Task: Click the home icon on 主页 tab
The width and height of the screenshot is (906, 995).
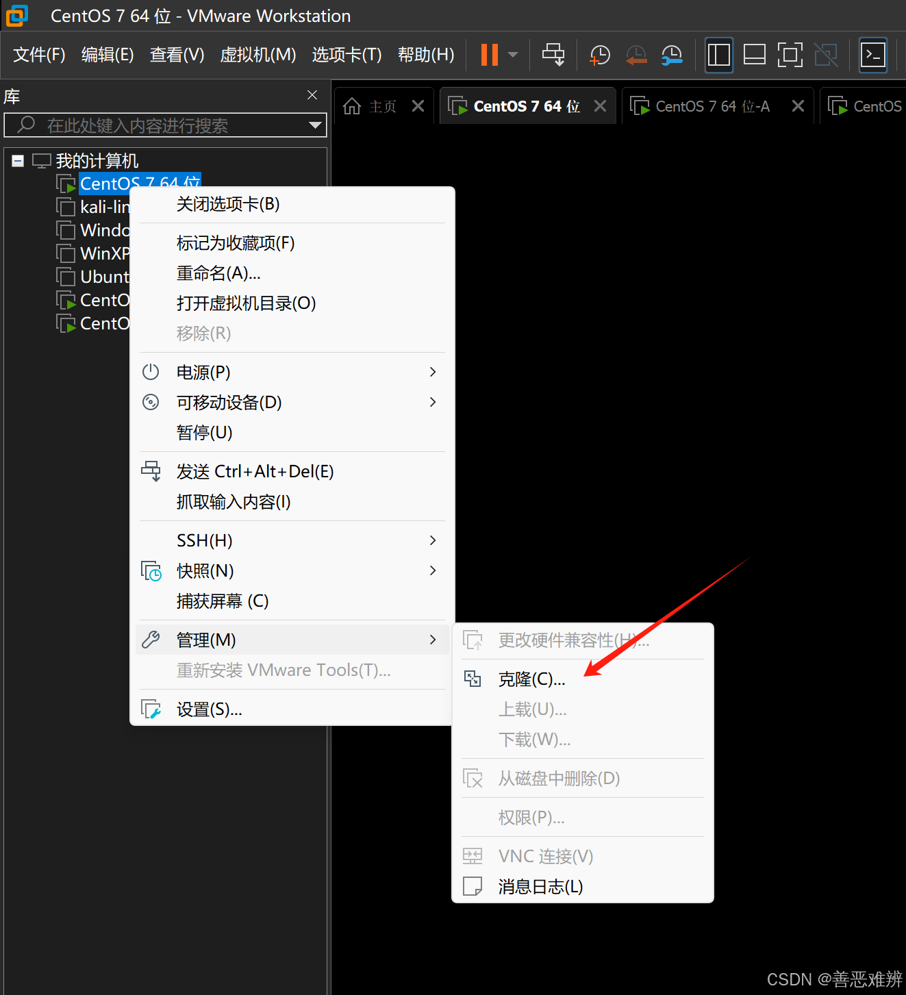Action: (352, 106)
